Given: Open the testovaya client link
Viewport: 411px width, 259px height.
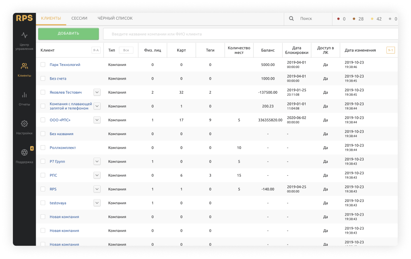Looking at the screenshot, I should click(58, 203).
